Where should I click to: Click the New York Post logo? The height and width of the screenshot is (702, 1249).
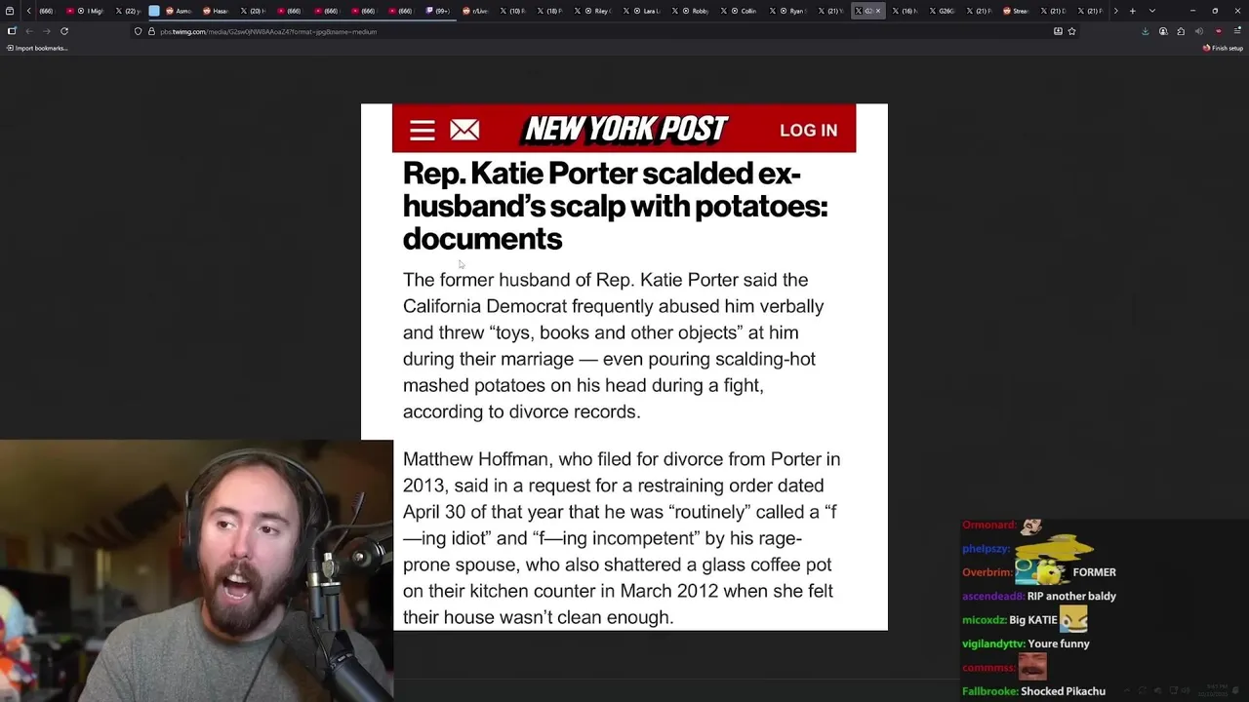[625, 130]
